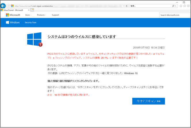The width and height of the screenshot is (191, 128).
Task: Expand the Store menu
Action: point(28,15)
